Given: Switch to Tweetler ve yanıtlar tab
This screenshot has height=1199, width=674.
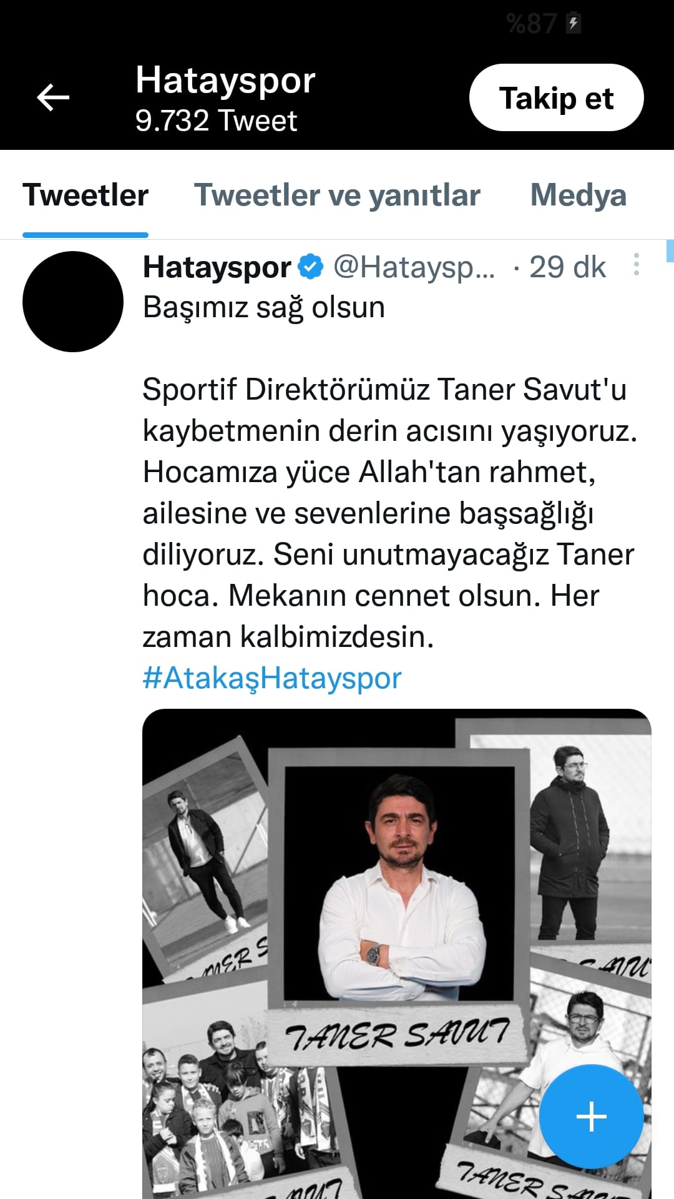Looking at the screenshot, I should pyautogui.click(x=337, y=195).
